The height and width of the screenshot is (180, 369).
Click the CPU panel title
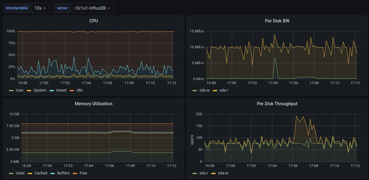coord(94,21)
